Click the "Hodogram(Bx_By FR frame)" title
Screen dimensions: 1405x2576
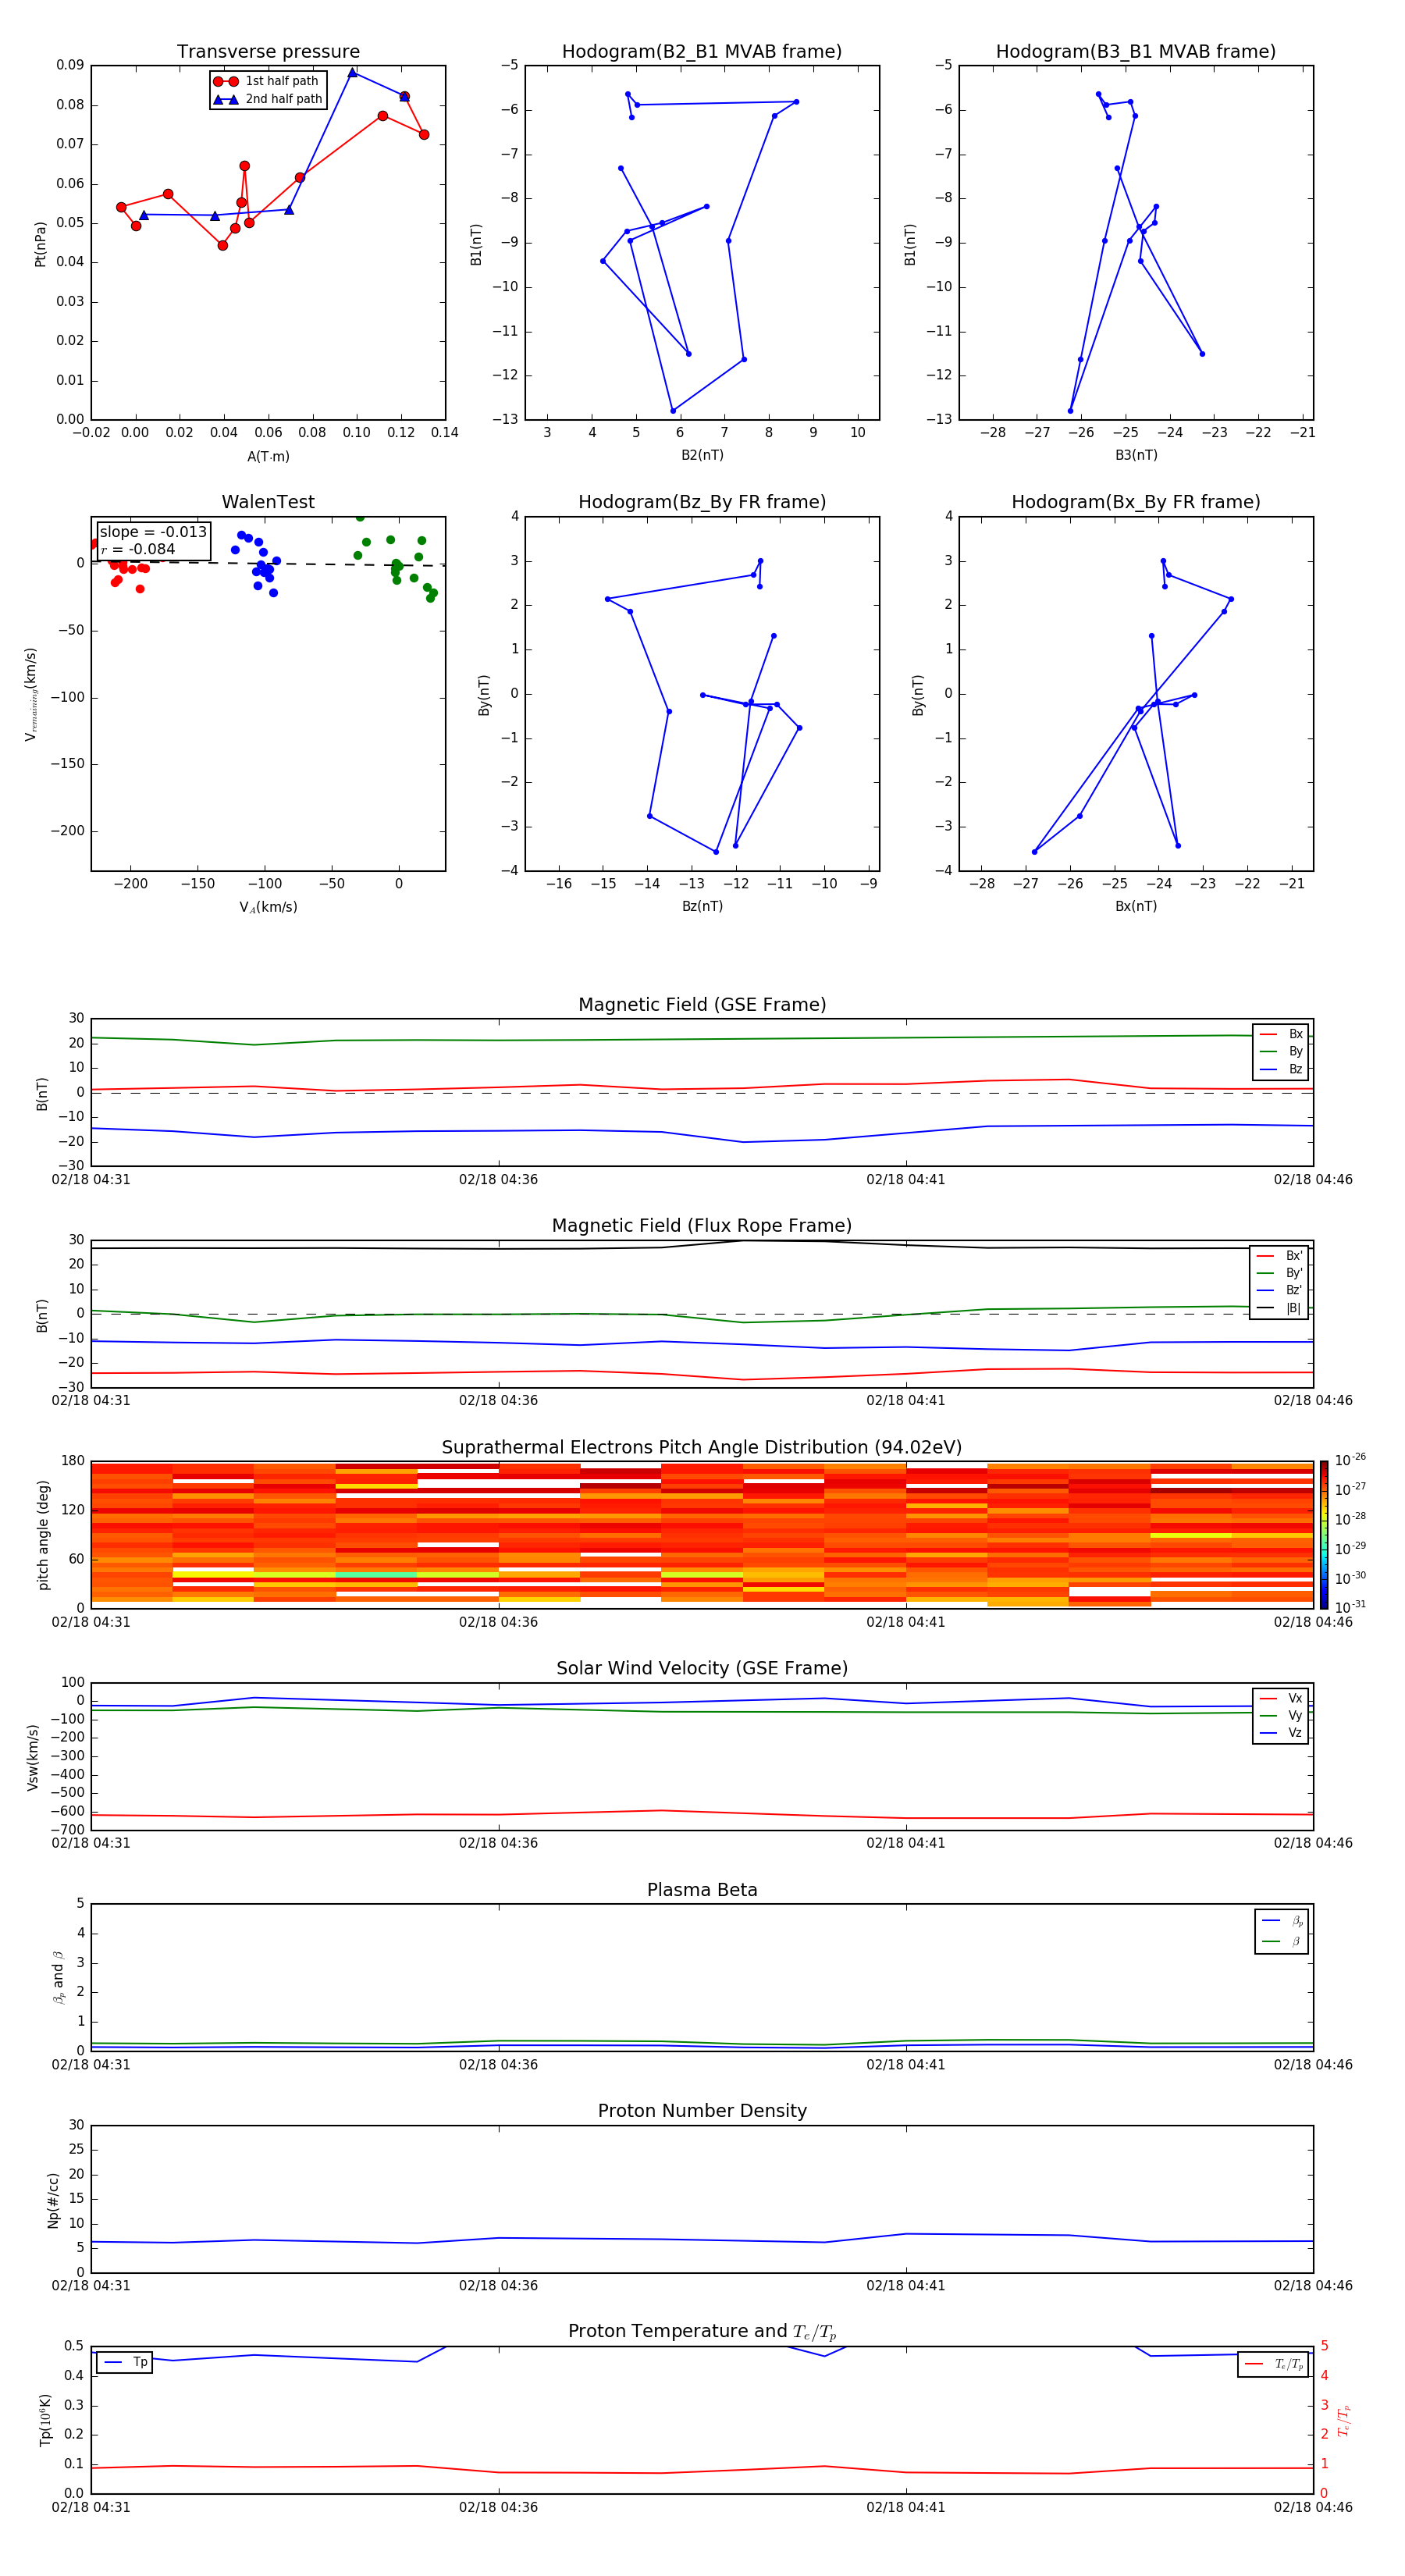[x=1136, y=502]
